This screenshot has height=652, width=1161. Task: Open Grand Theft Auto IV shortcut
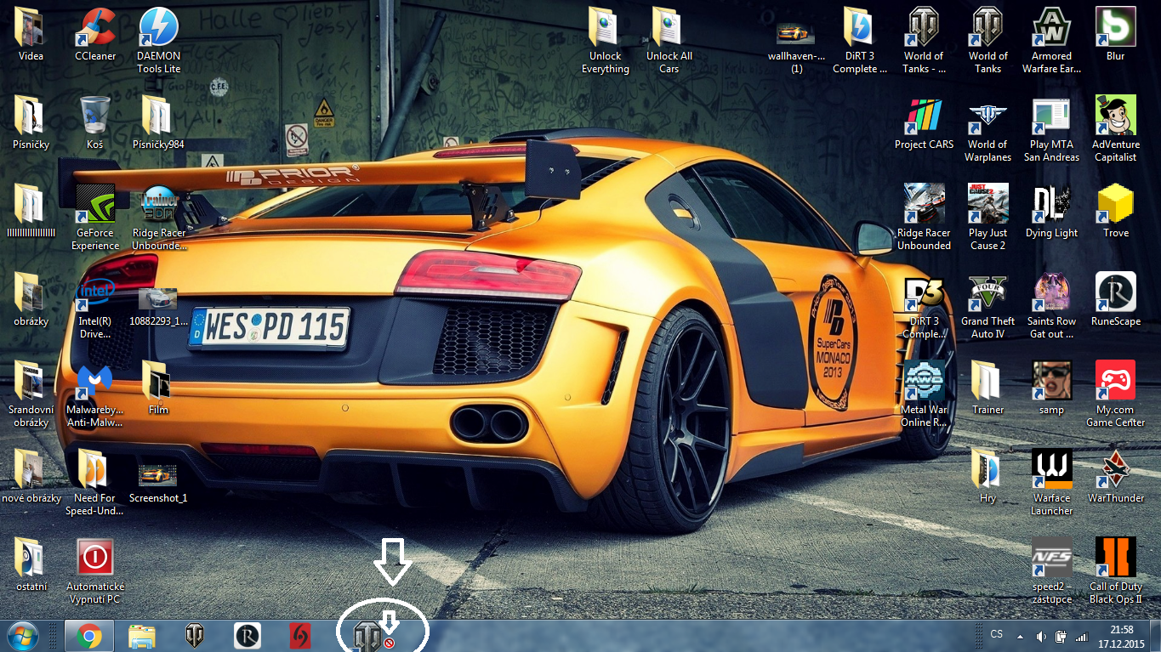pyautogui.click(x=987, y=294)
